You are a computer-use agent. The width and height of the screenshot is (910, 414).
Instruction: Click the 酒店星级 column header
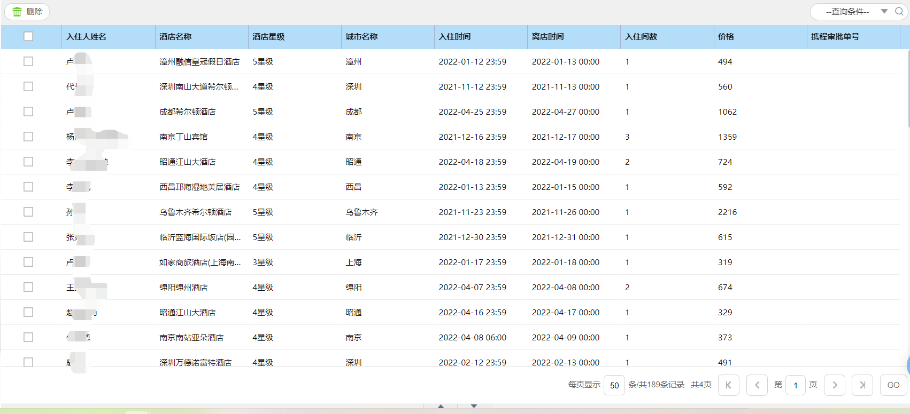(x=268, y=37)
